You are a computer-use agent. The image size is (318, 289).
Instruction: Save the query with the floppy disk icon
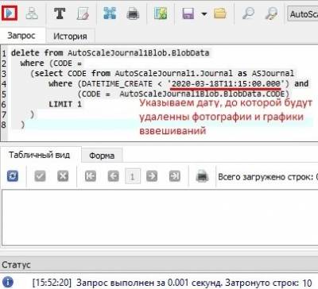188,13
